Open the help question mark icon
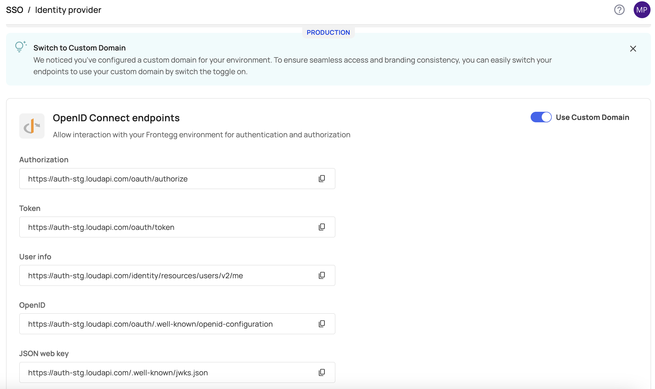The image size is (655, 389). point(619,10)
